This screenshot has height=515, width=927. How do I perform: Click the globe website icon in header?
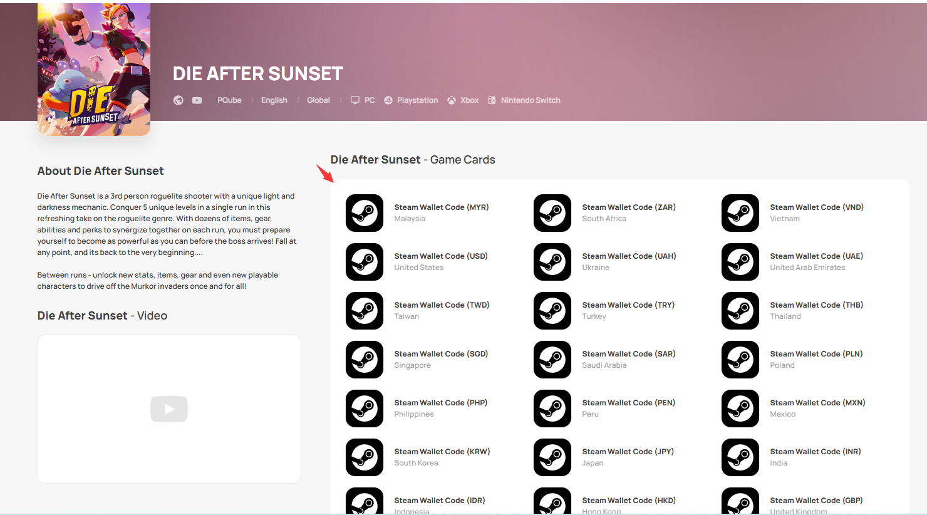coord(179,100)
